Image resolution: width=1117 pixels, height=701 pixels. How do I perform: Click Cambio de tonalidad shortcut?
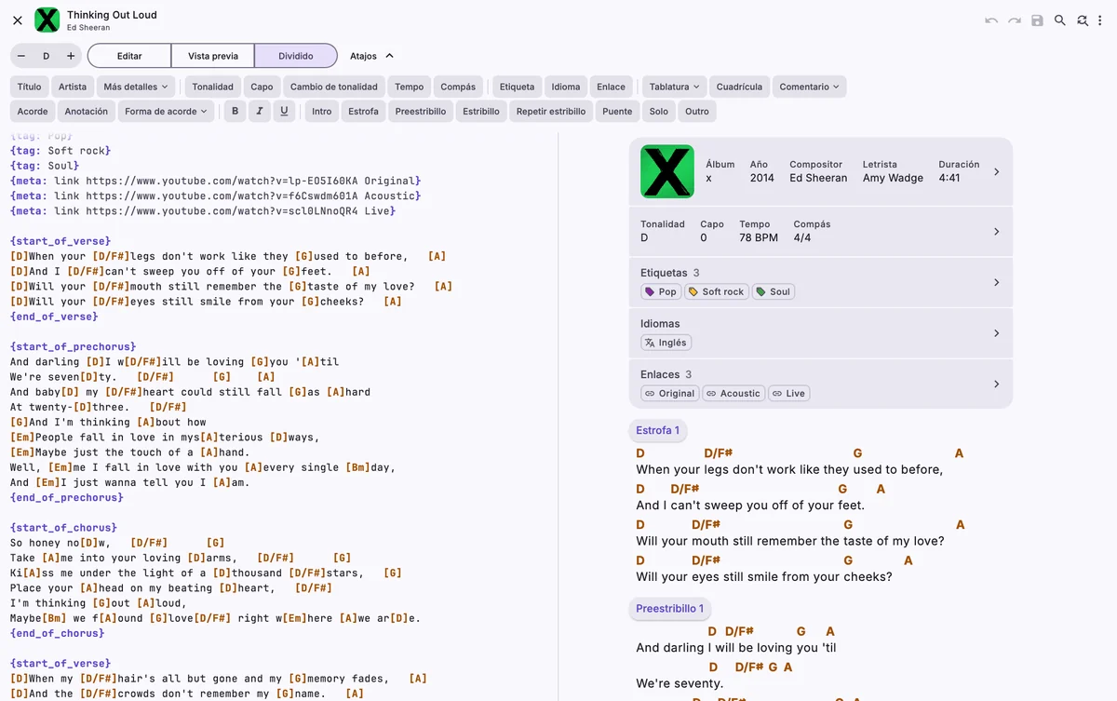pyautogui.click(x=334, y=87)
